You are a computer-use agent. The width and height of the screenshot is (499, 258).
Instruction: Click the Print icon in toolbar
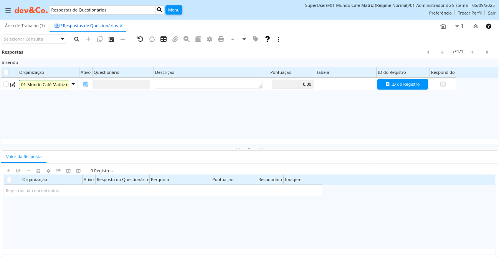click(x=221, y=39)
